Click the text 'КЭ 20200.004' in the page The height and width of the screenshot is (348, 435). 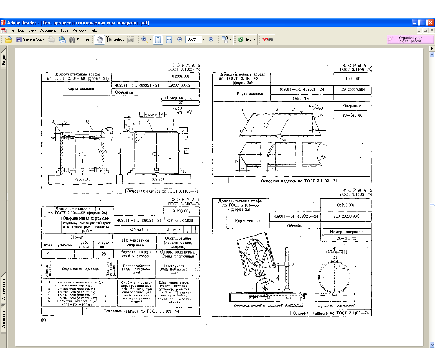tap(352, 90)
